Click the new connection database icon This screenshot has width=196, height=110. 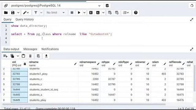point(107,5)
